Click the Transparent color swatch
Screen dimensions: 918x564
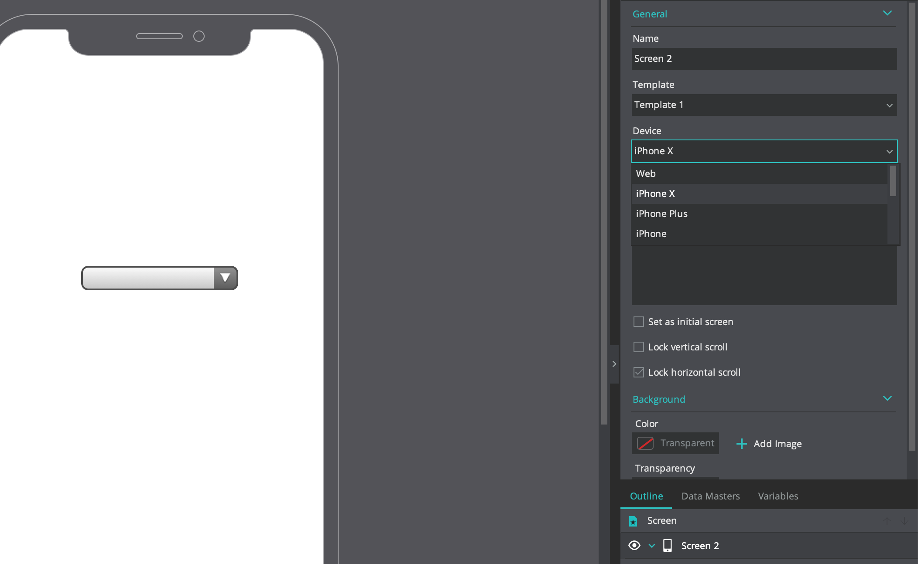pos(646,443)
